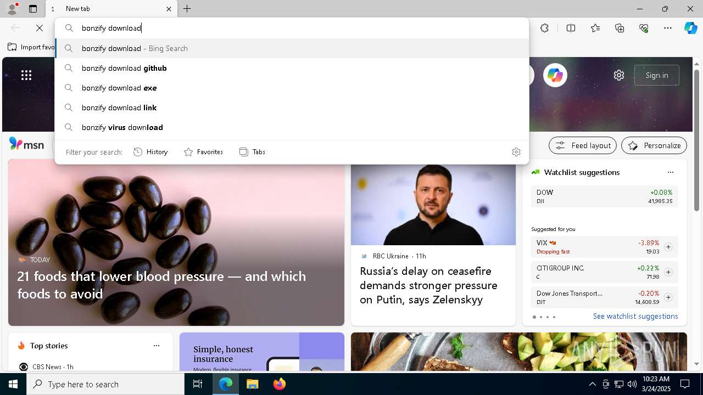Image resolution: width=703 pixels, height=395 pixels.
Task: Open Task View on the taskbar
Action: tap(198, 384)
